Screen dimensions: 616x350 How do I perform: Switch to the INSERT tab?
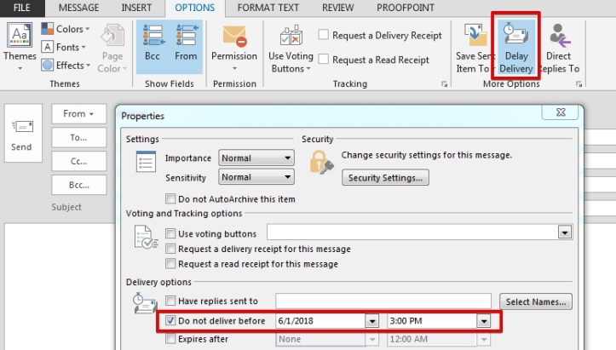pos(136,8)
